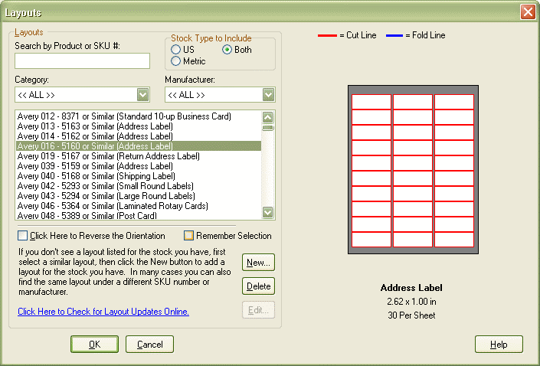540x366 pixels.
Task: Click the layout list scroll down arrow
Action: 268,212
